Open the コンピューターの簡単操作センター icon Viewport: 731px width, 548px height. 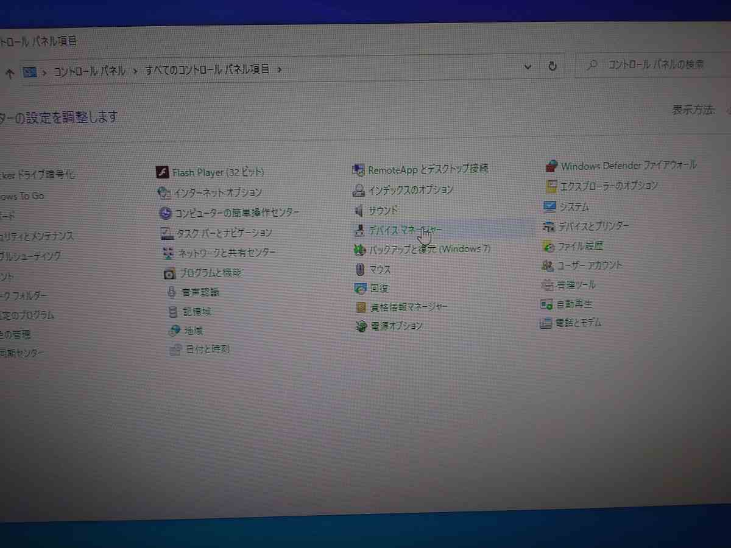(165, 213)
